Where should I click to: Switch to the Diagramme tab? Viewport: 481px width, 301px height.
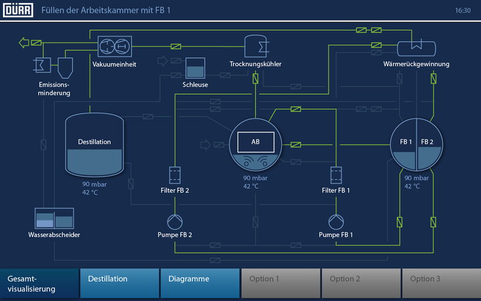tap(200, 283)
